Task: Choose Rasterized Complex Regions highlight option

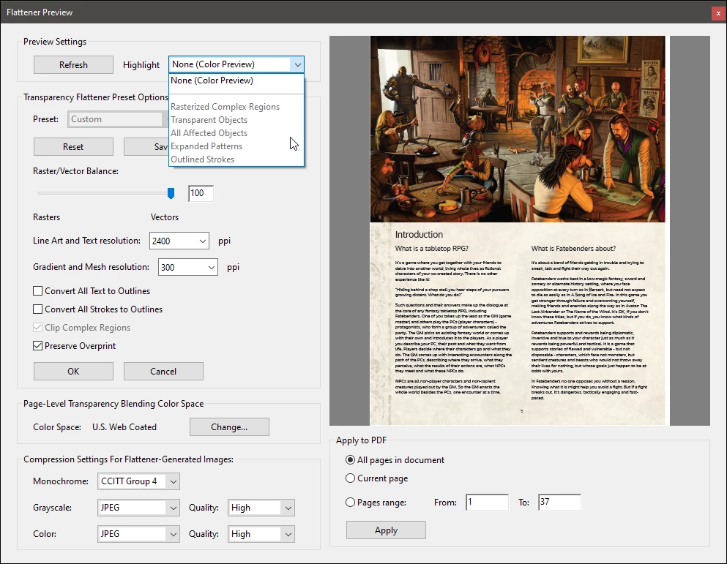Action: click(225, 107)
